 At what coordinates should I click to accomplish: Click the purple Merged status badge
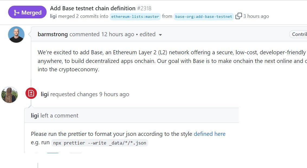(27, 12)
